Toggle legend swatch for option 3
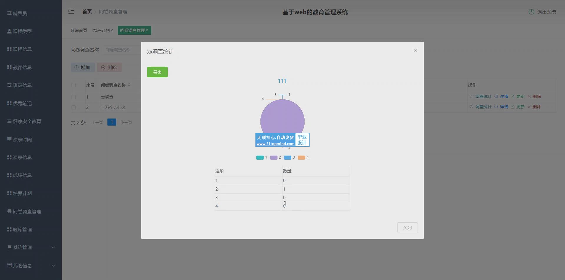This screenshot has height=280, width=565. pyautogui.click(x=288, y=158)
